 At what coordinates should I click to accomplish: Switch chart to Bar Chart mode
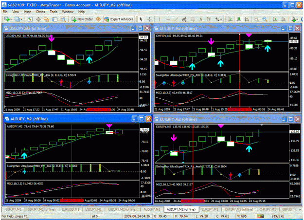230,19
